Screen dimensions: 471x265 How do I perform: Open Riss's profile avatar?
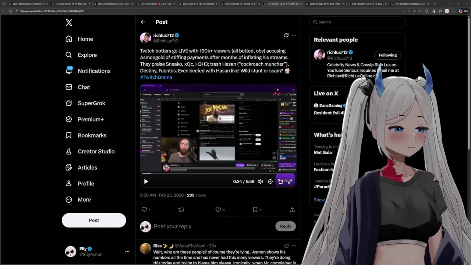coord(146,248)
